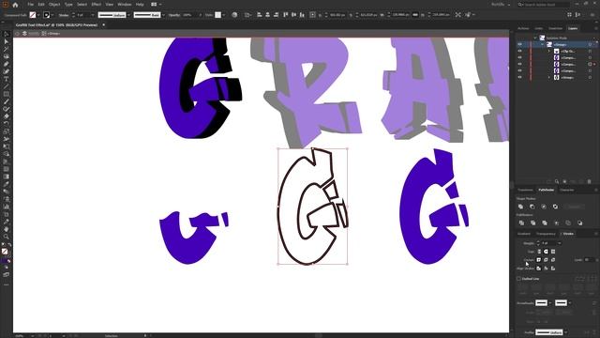This screenshot has width=600, height=338.
Task: Click Isolate Selected Object icon
Action: point(458,15)
